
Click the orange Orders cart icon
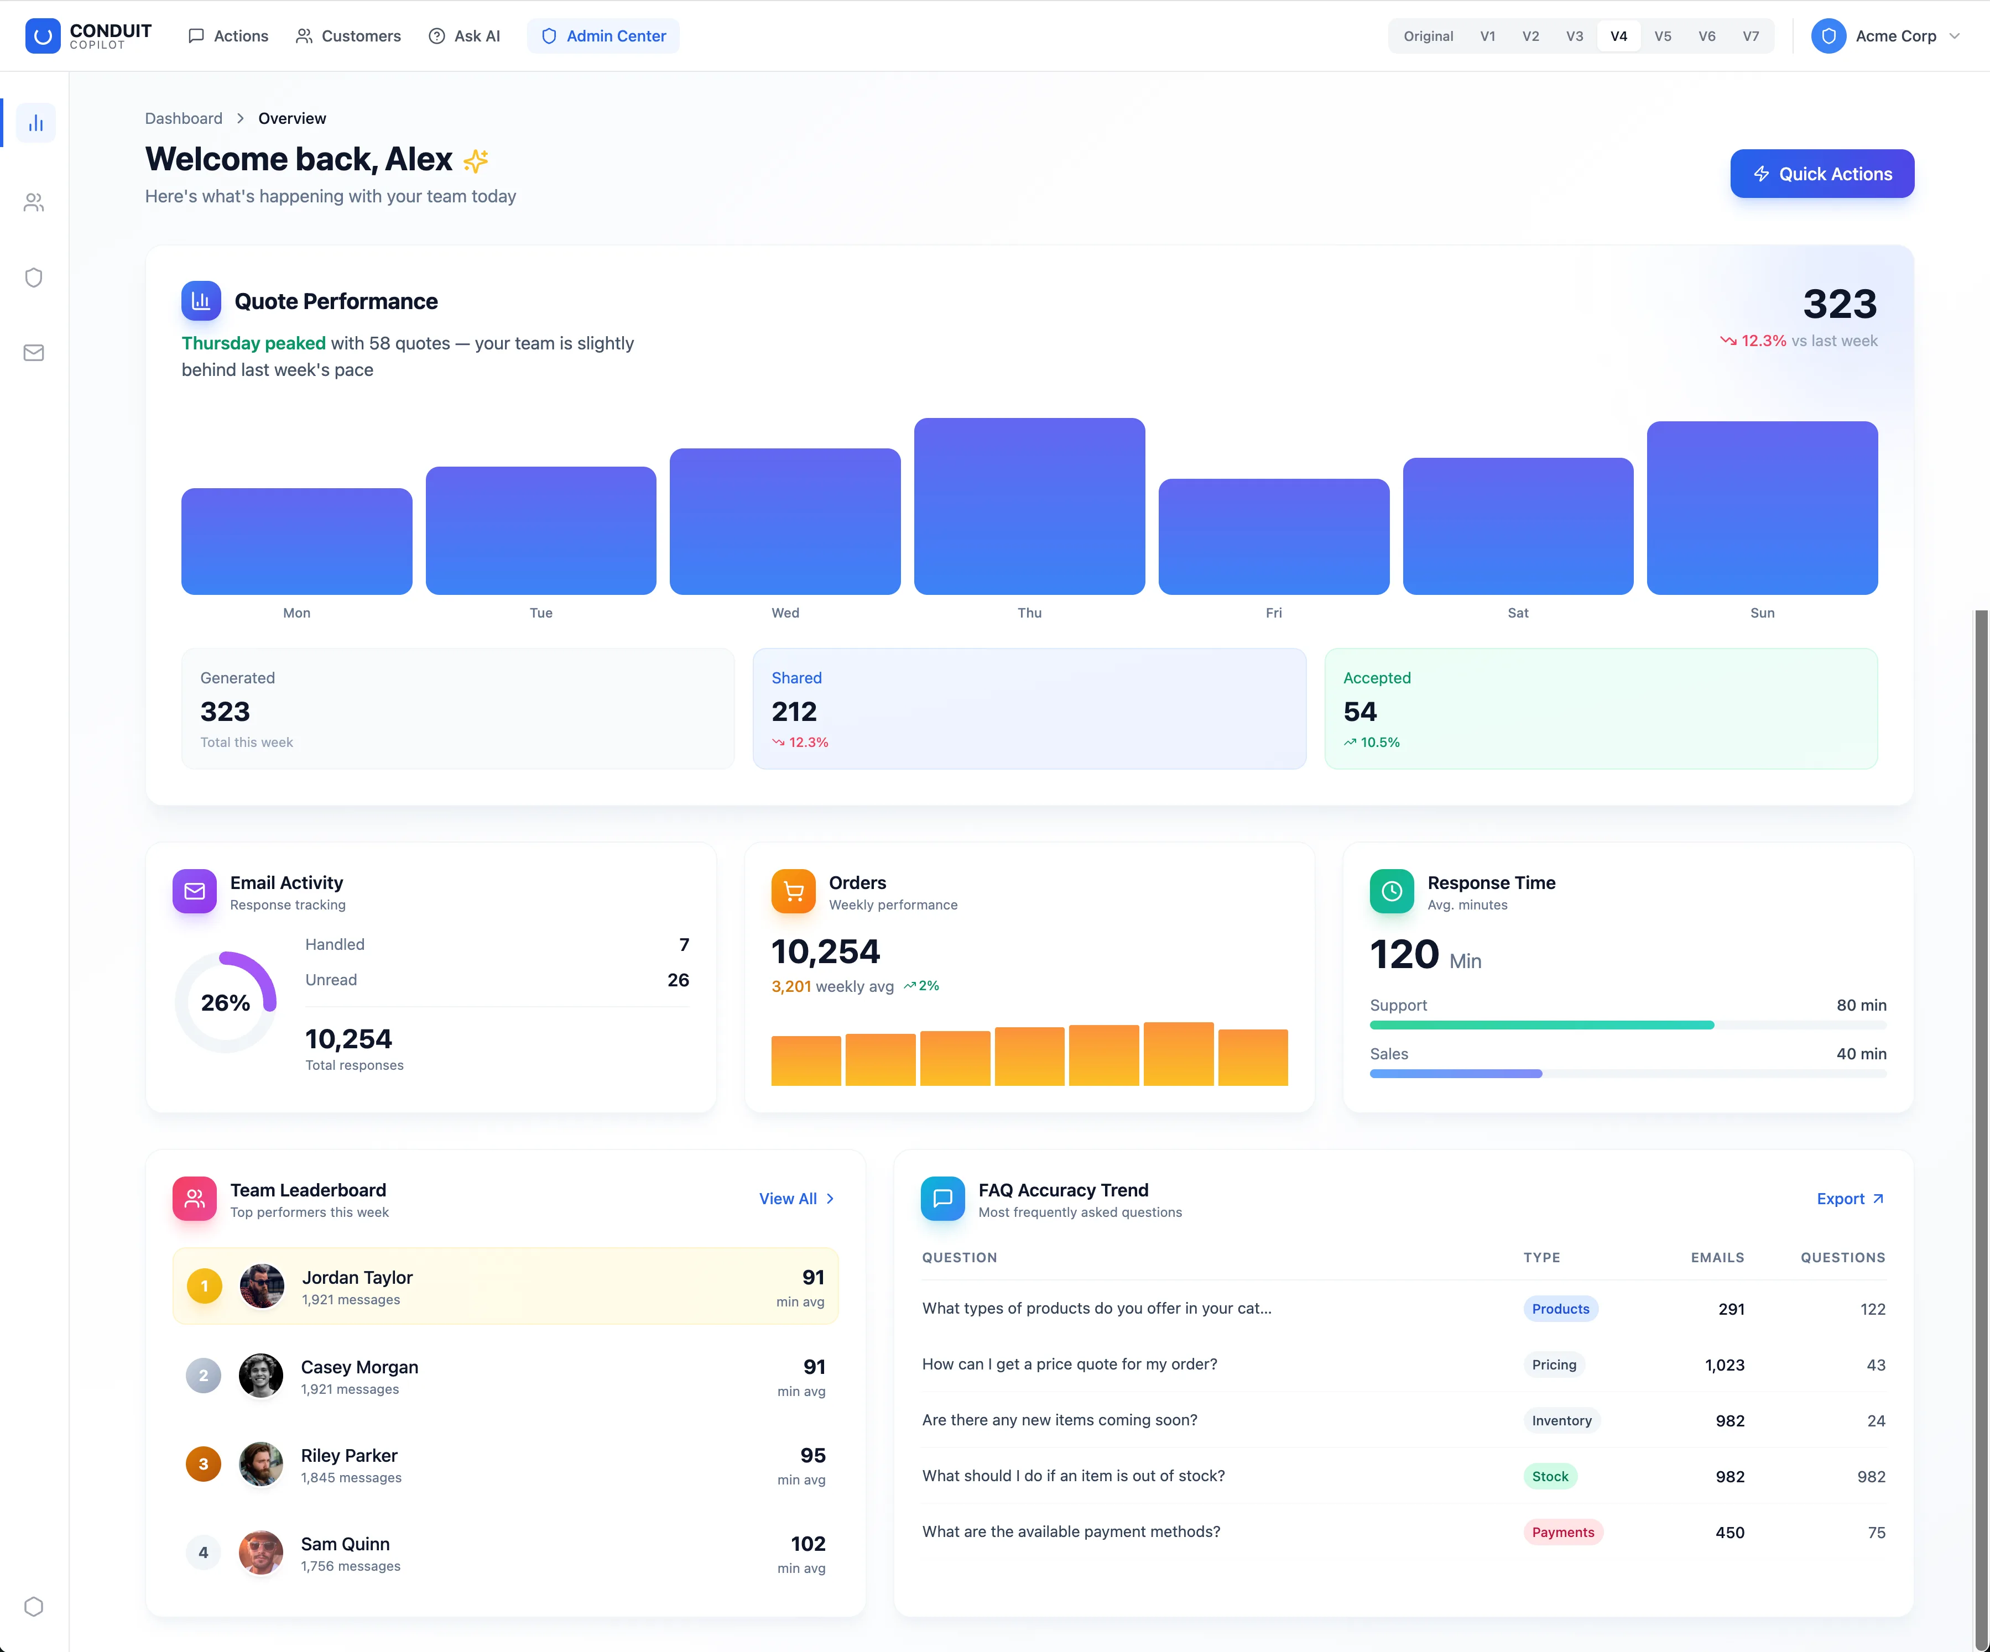793,891
